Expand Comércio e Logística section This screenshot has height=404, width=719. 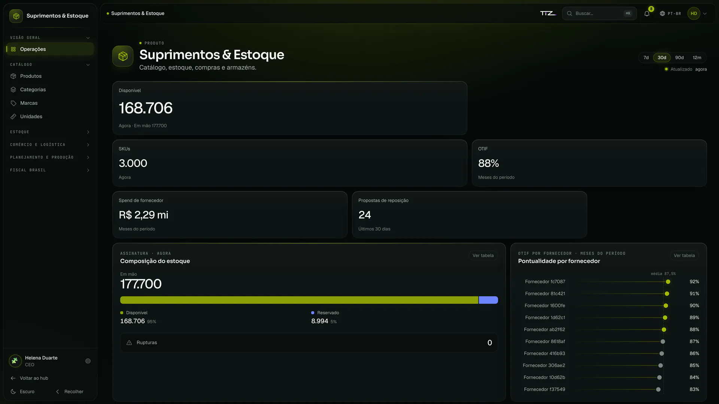[50, 145]
